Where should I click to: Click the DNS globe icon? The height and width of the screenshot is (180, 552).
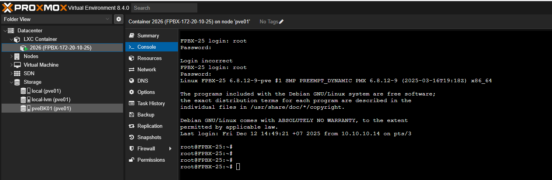(131, 81)
